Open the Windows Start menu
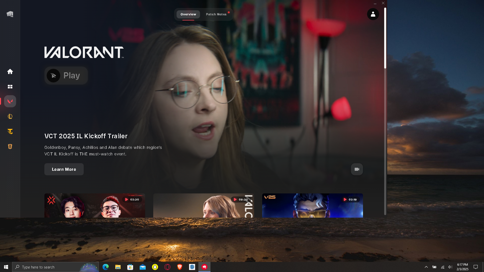The image size is (484, 272). [6, 267]
